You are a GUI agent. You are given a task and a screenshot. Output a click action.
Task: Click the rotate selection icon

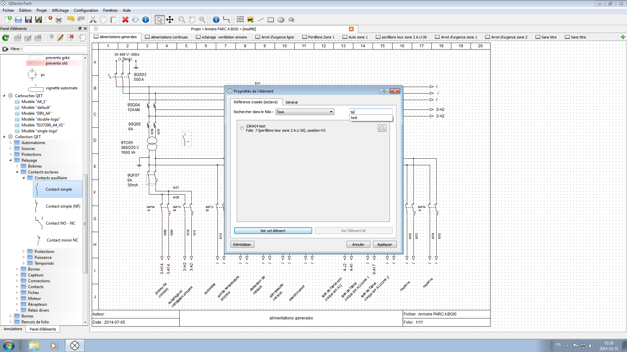click(x=136, y=20)
